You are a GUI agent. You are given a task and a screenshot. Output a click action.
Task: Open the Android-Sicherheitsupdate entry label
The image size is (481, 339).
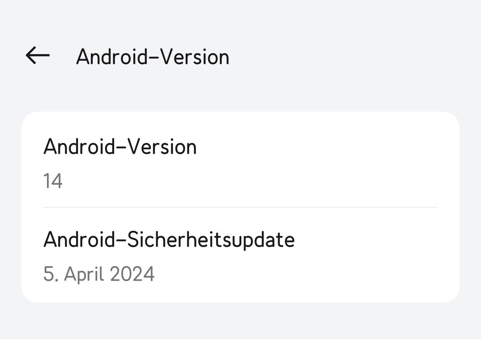[169, 239]
